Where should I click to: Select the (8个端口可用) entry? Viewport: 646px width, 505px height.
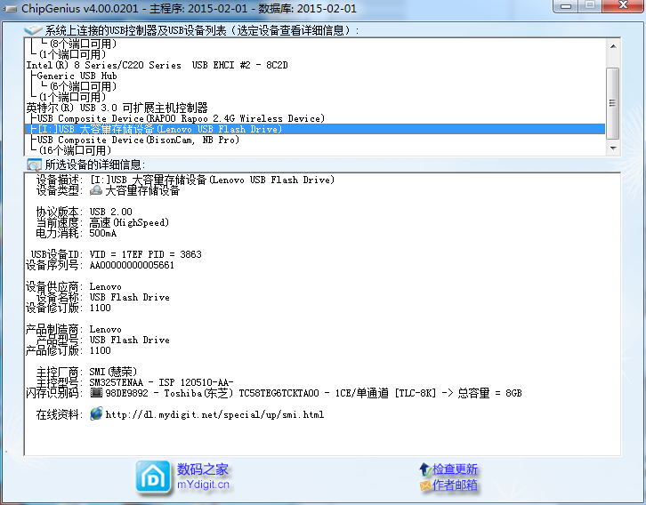point(84,44)
